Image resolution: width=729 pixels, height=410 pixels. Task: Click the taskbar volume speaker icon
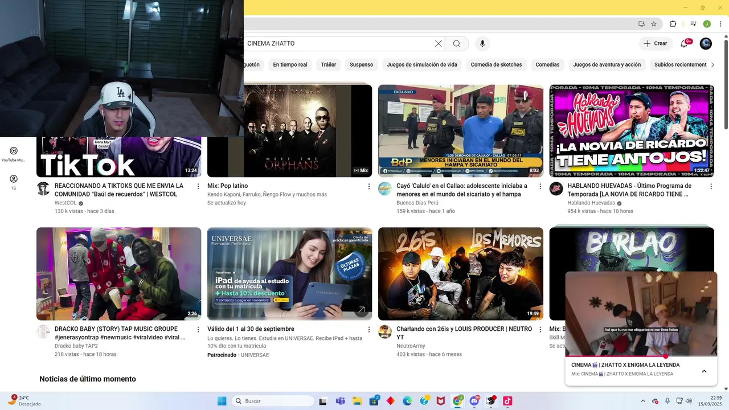[x=689, y=401]
